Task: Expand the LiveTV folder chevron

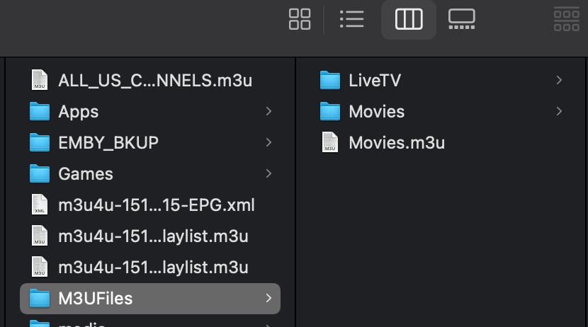Action: [559, 80]
